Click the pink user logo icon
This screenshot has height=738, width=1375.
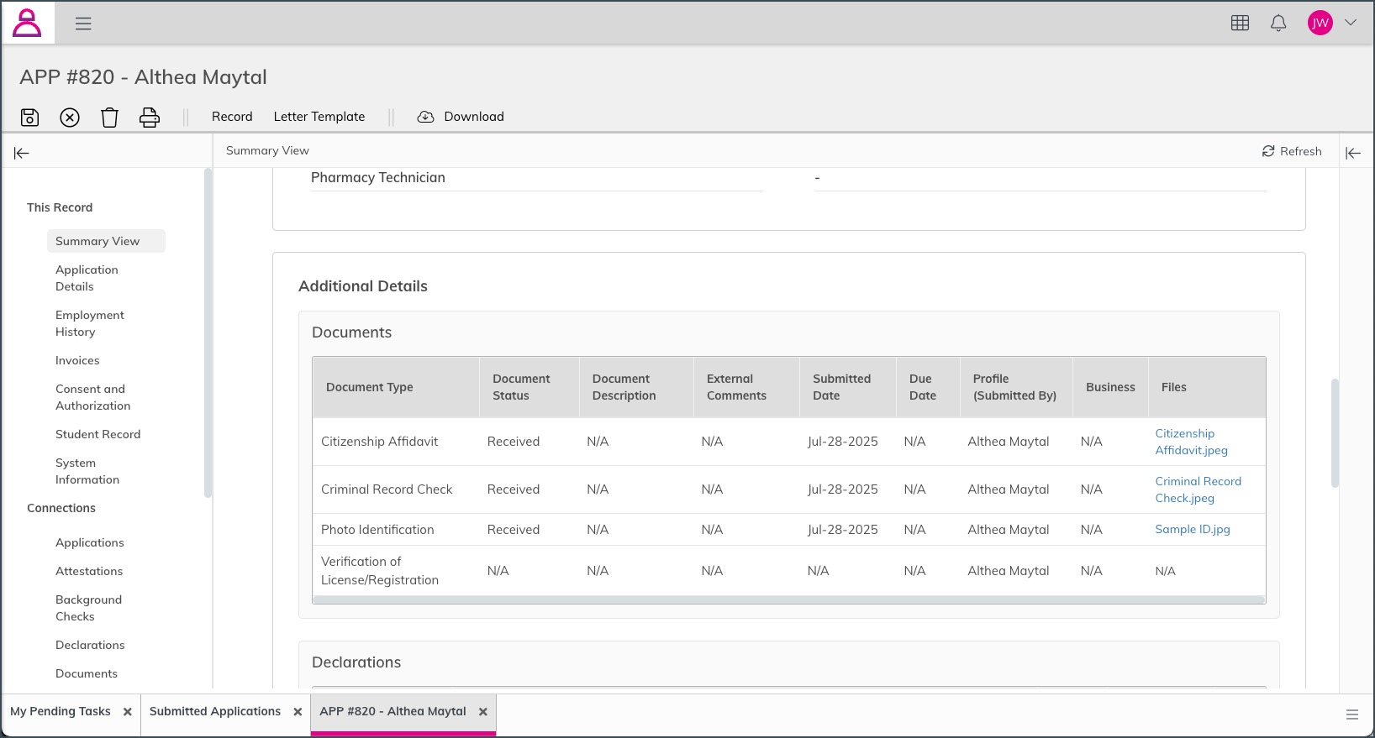click(x=27, y=23)
